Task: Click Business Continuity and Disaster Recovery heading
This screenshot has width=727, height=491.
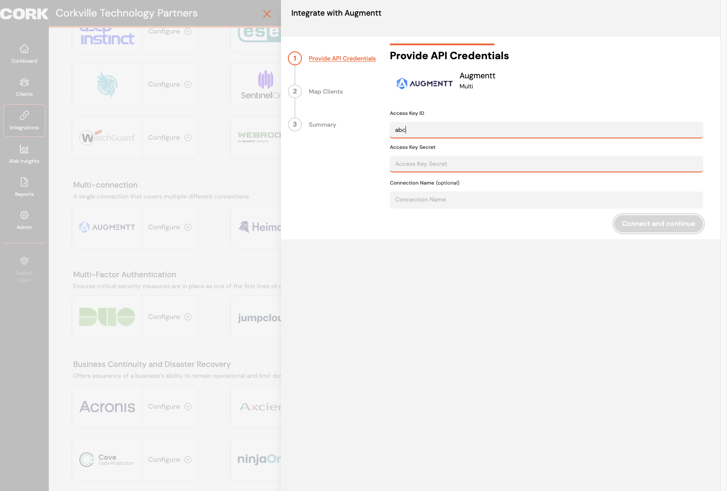Action: pos(152,364)
